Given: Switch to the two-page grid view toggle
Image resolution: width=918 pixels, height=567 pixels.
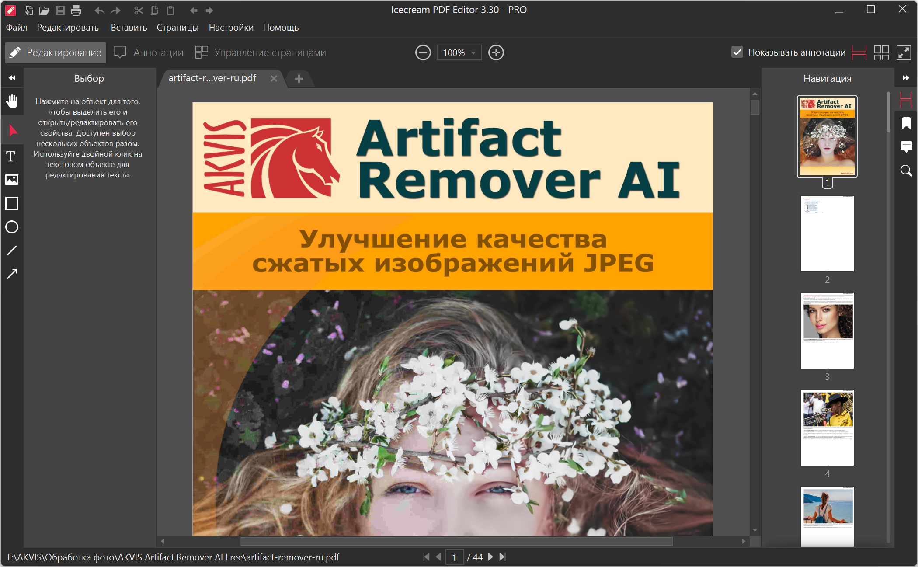Looking at the screenshot, I should click(881, 52).
